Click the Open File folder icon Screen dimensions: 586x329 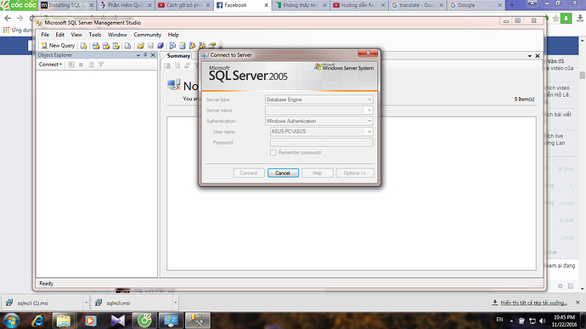140,46
